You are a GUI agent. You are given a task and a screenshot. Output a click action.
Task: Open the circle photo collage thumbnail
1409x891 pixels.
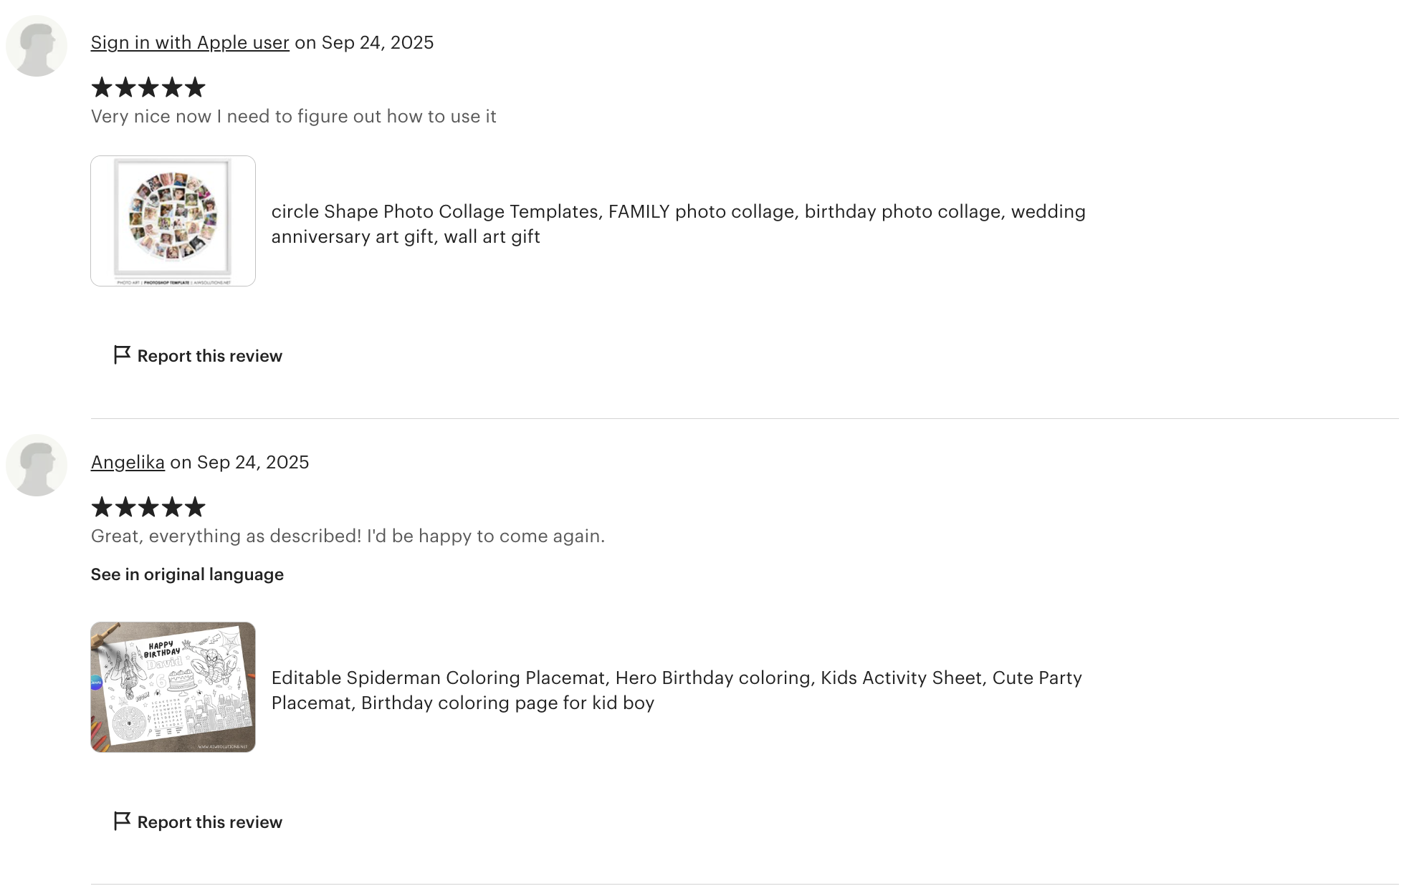pyautogui.click(x=173, y=221)
